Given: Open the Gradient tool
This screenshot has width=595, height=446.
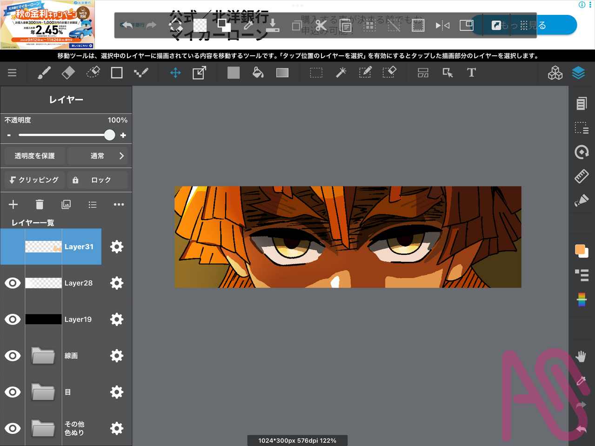Looking at the screenshot, I should [x=282, y=73].
